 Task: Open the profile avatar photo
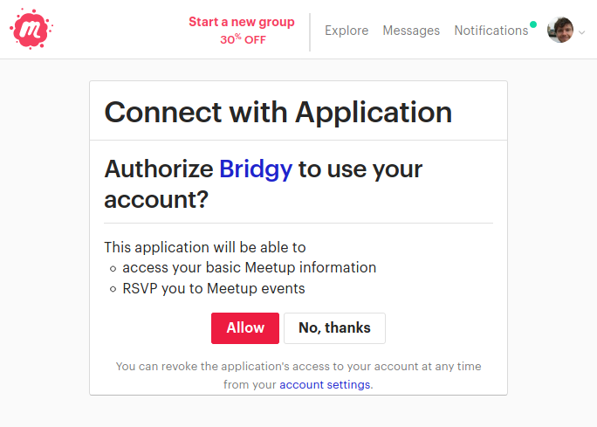(559, 31)
